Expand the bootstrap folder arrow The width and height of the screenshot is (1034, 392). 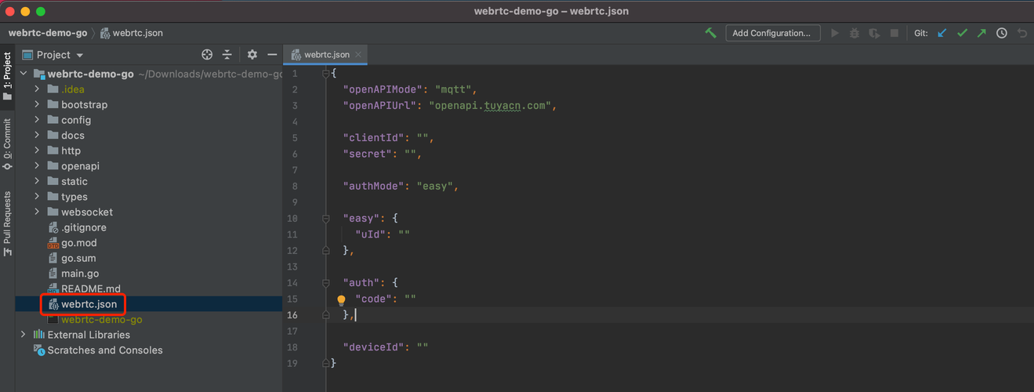pyautogui.click(x=37, y=105)
